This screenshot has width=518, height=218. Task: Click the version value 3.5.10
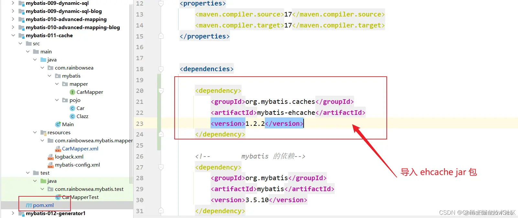tap(257, 200)
